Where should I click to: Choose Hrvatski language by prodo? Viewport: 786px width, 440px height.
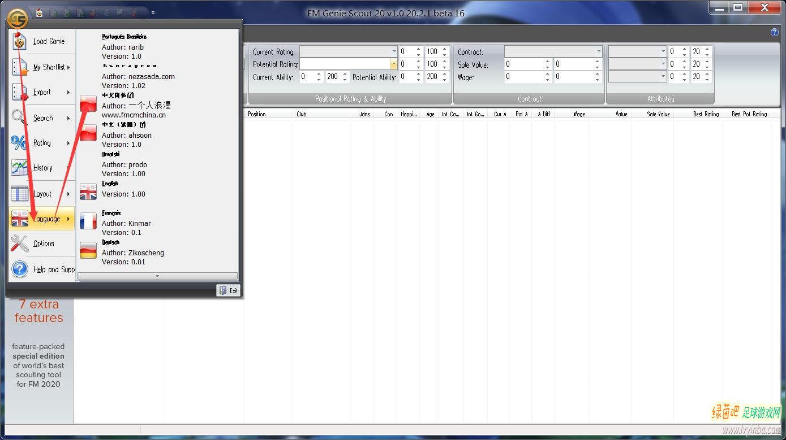(157, 164)
